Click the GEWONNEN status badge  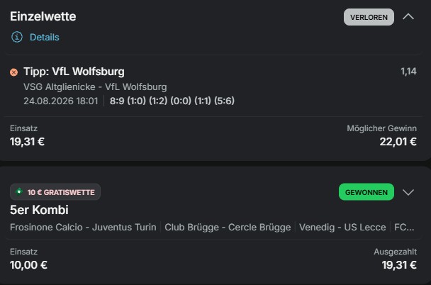tap(366, 192)
